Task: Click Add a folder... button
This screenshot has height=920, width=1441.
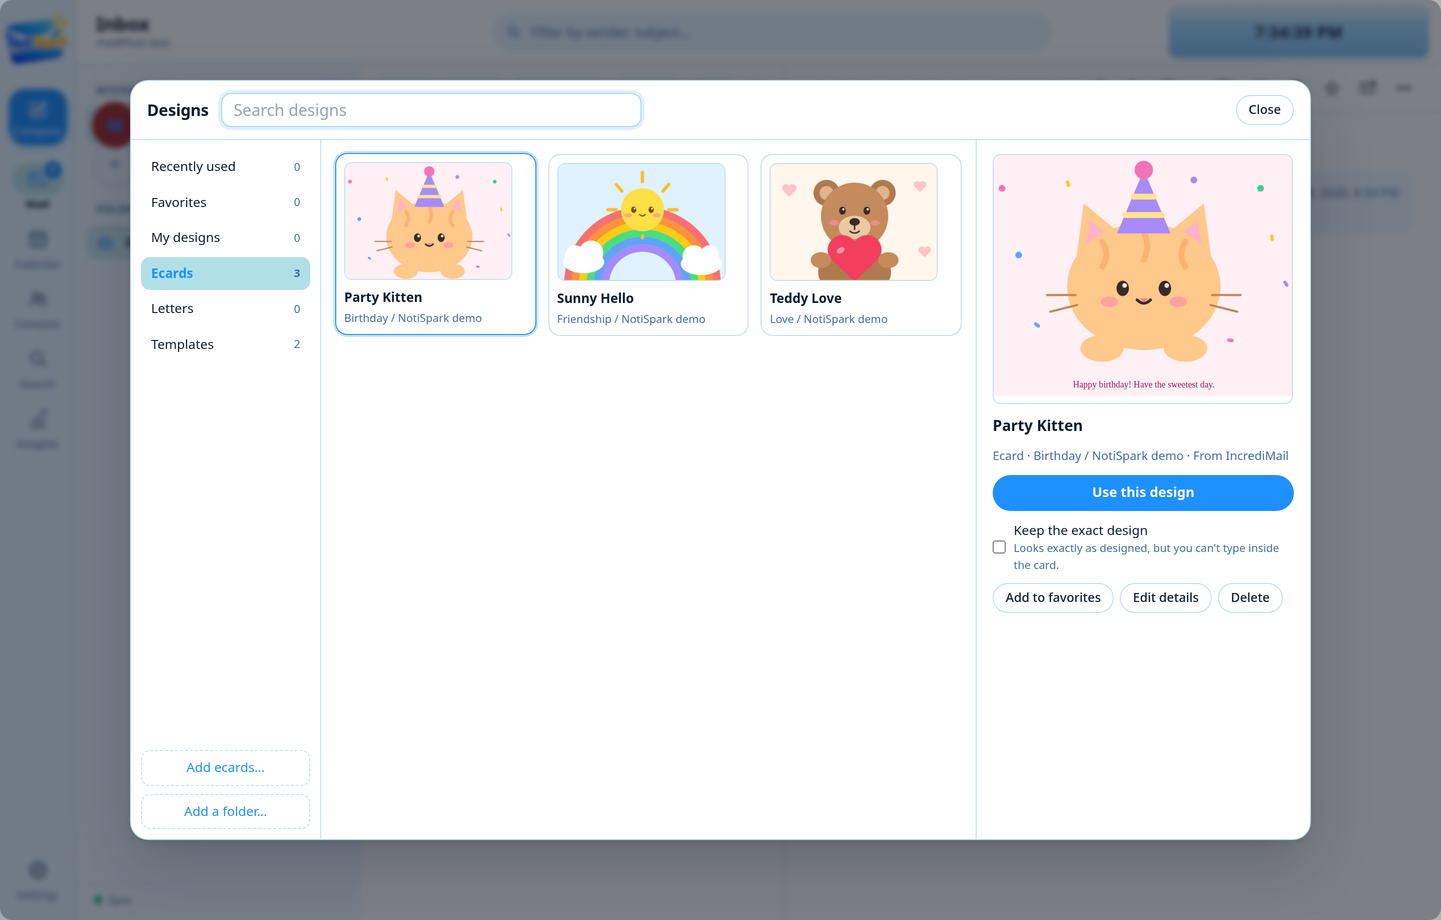Action: point(225,811)
